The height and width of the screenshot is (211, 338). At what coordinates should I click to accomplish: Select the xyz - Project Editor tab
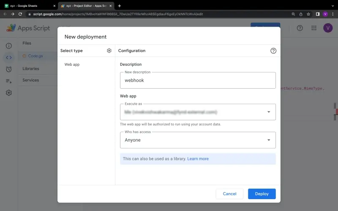point(87,6)
